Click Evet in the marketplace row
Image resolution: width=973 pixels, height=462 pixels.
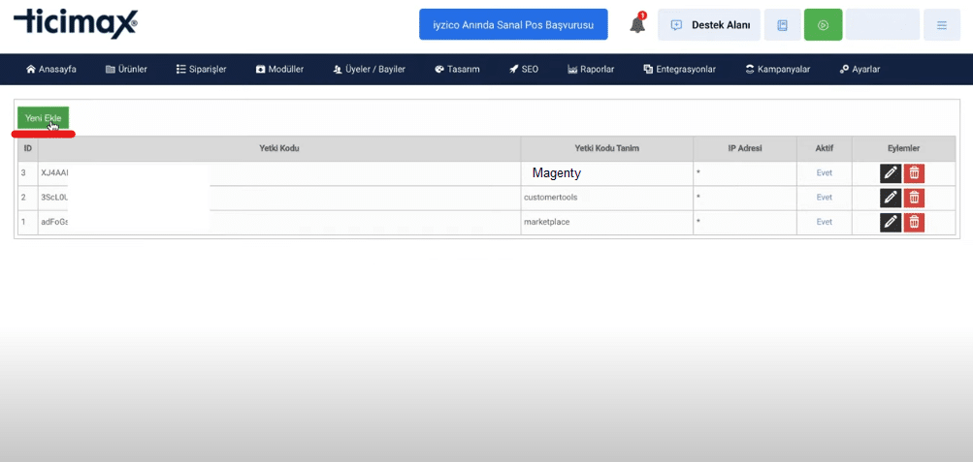point(824,223)
